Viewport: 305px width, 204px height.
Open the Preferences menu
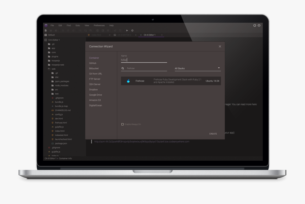pyautogui.click(x=99, y=25)
